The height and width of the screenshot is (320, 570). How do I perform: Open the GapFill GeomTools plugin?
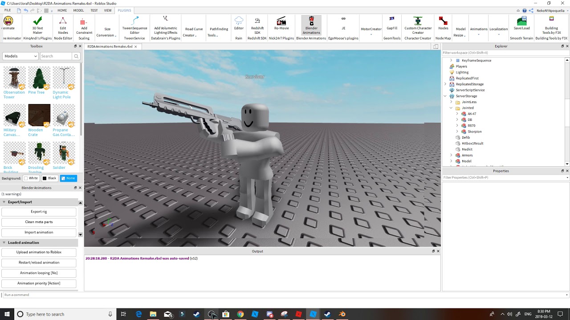[392, 23]
